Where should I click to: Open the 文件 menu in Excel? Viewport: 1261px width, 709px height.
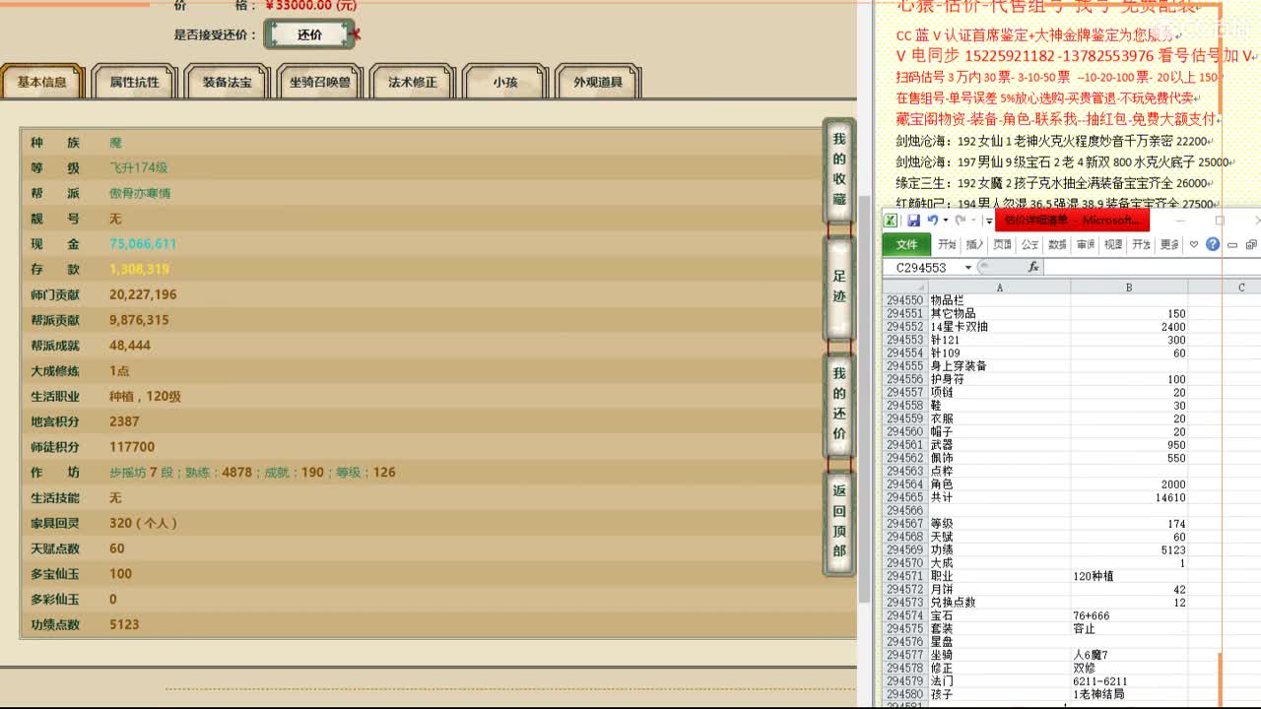tap(905, 244)
